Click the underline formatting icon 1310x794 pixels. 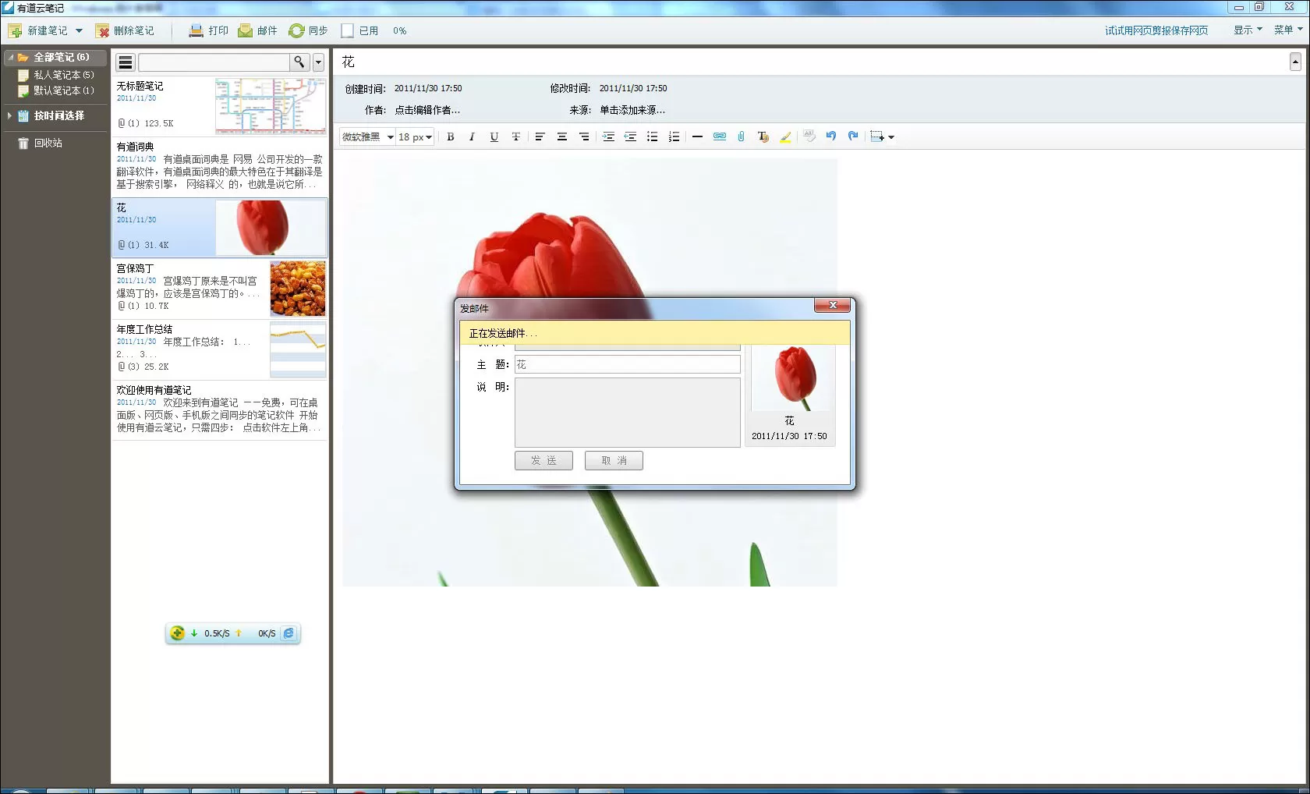[x=494, y=136]
